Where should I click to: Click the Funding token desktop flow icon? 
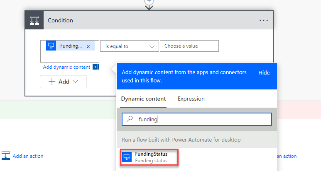51,46
